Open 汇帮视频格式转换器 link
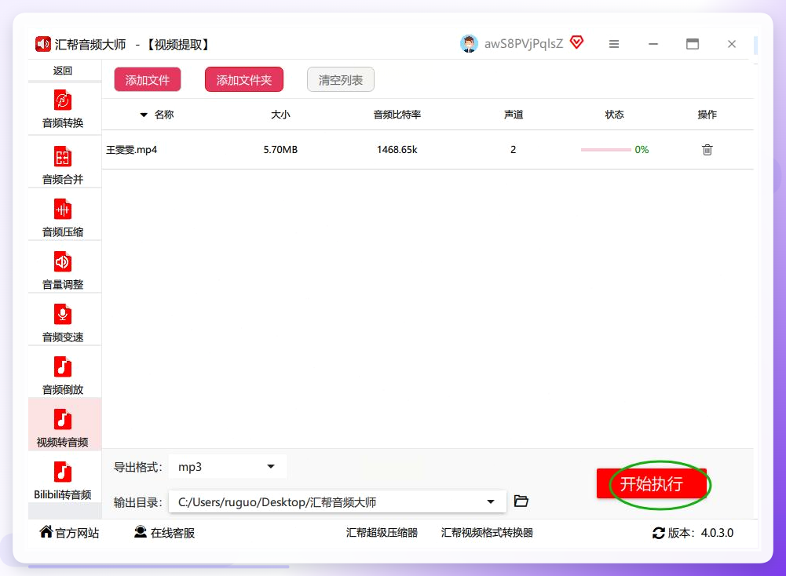This screenshot has width=786, height=576. click(487, 532)
